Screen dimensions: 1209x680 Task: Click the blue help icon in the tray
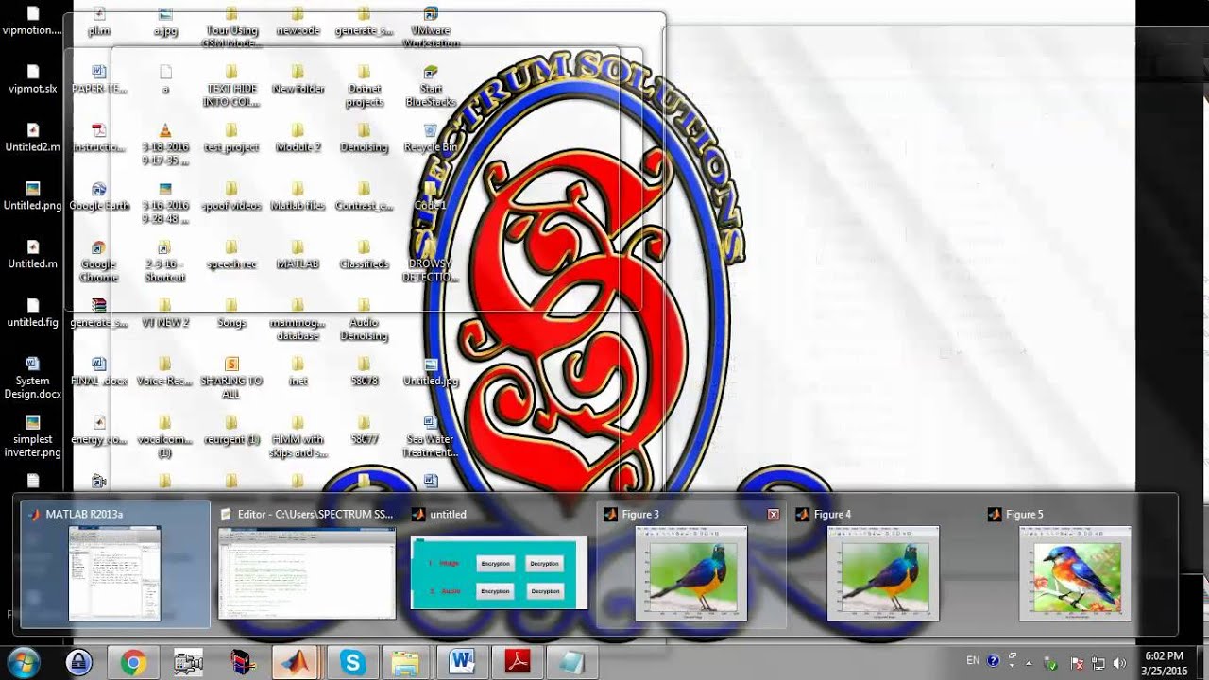(x=993, y=661)
